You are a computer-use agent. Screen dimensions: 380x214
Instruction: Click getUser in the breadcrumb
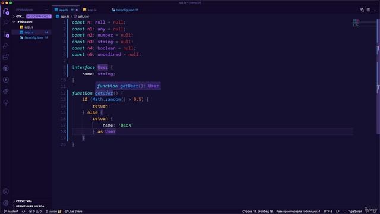83,17
